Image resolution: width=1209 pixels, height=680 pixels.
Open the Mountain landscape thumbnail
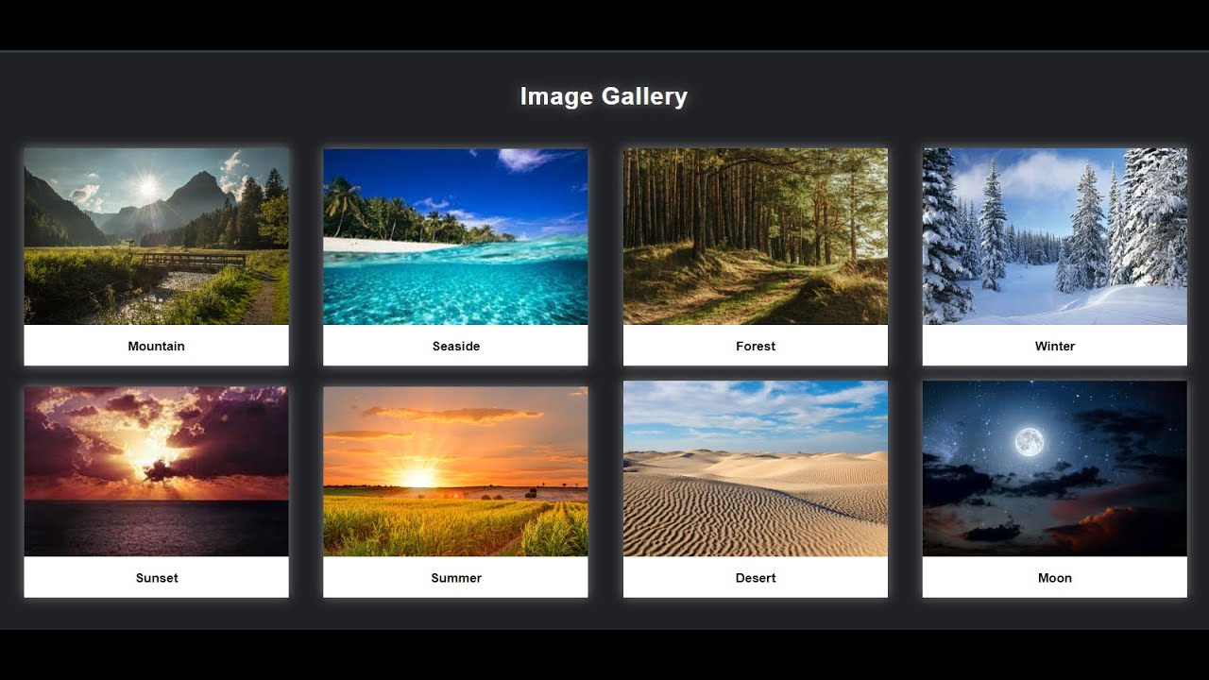(x=156, y=236)
